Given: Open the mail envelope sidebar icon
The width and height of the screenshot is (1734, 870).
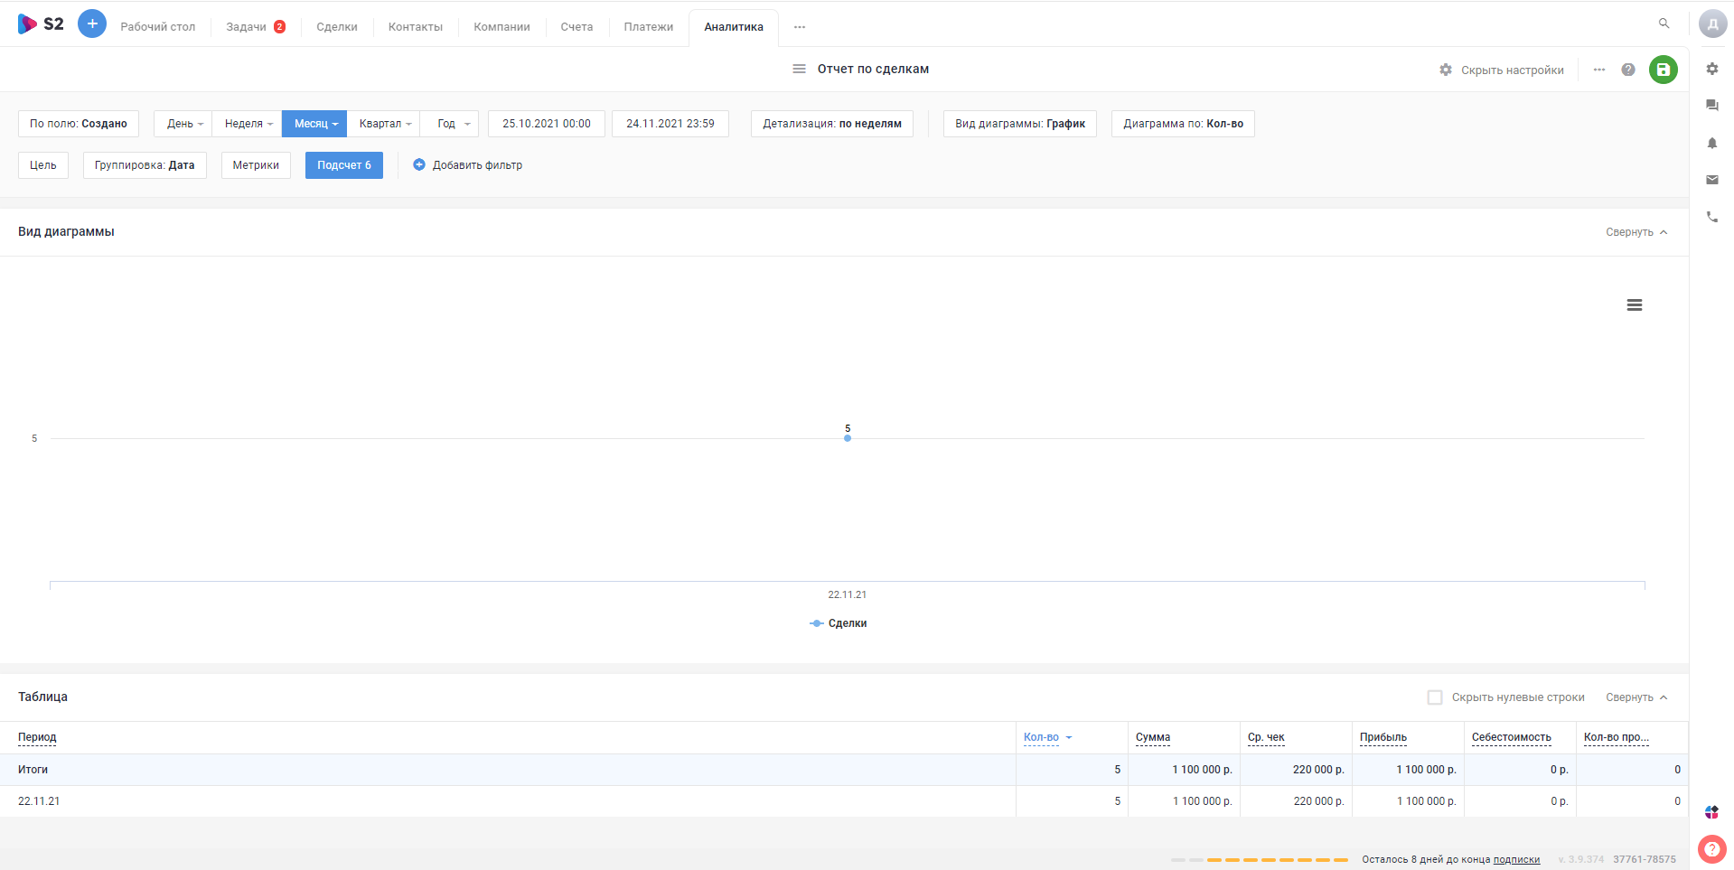Looking at the screenshot, I should 1712,180.
